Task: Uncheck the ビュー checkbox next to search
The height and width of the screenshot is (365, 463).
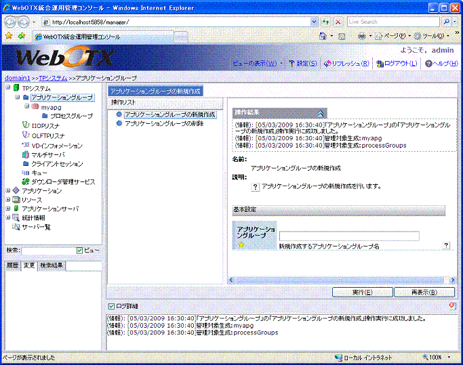Action: pyautogui.click(x=80, y=251)
